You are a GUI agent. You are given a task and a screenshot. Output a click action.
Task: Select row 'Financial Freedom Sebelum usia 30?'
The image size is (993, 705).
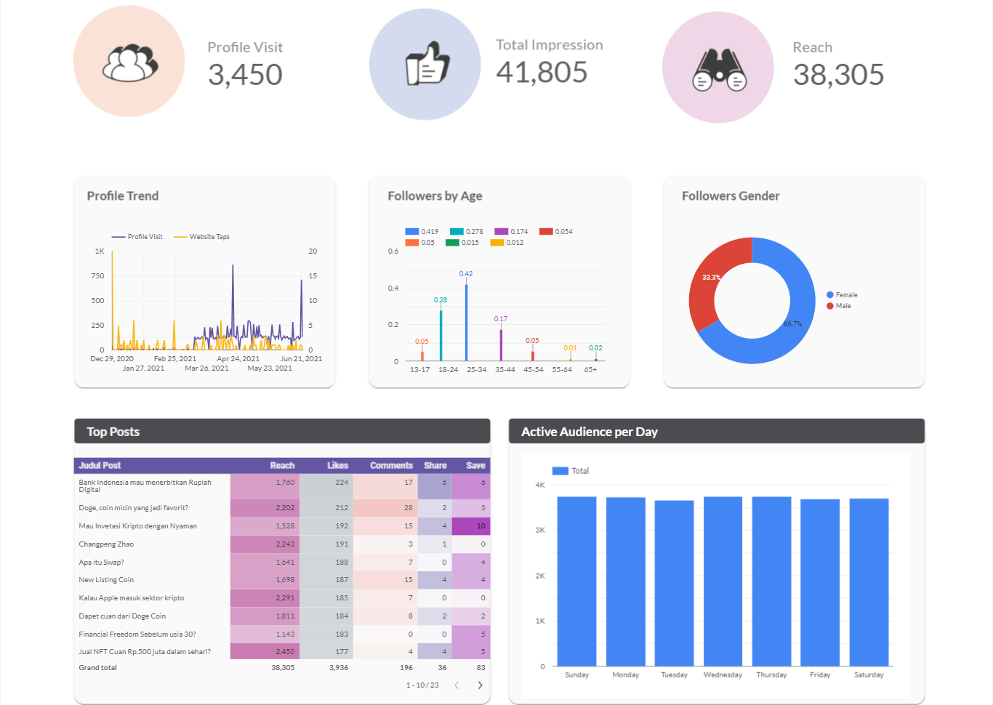click(x=282, y=634)
